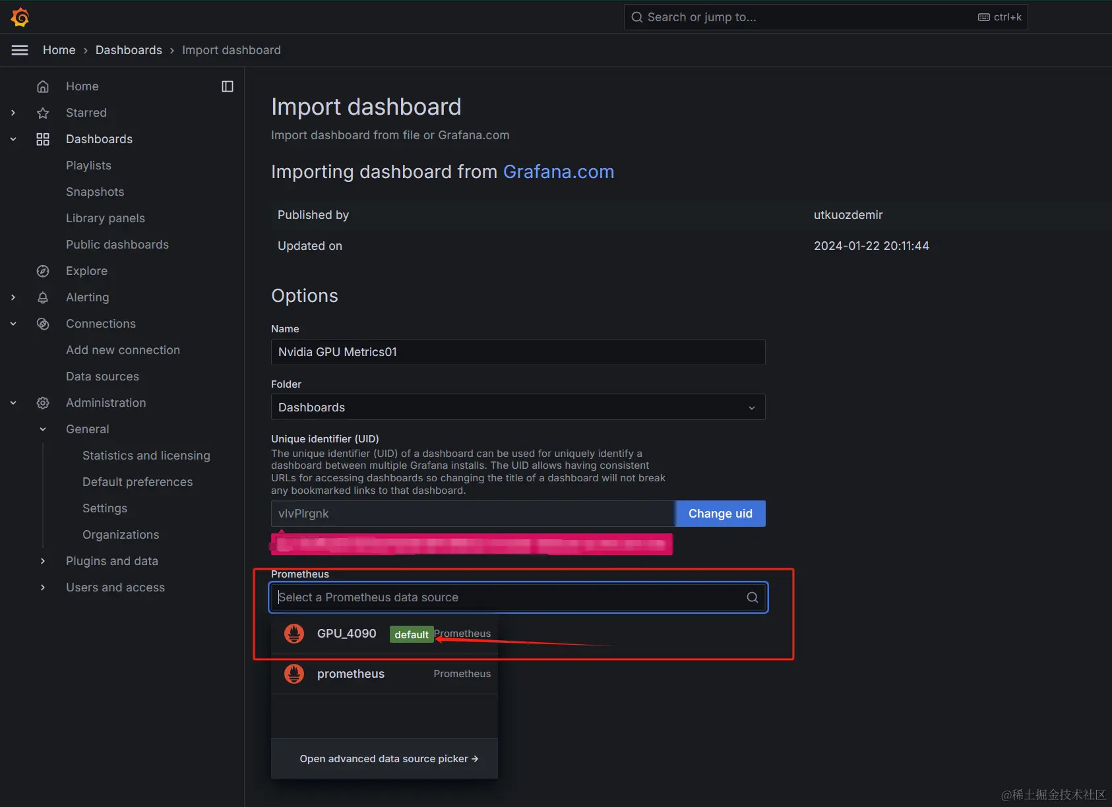Click Dashboards in the breadcrumb

129,50
